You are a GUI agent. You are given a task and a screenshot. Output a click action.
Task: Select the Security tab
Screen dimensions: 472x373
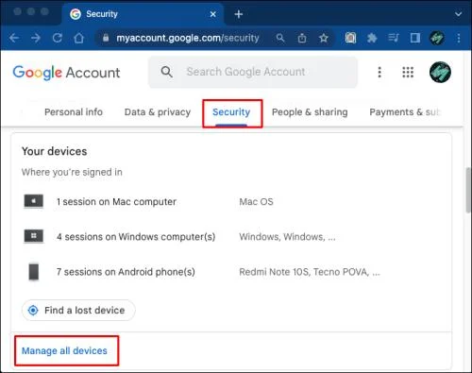[231, 112]
